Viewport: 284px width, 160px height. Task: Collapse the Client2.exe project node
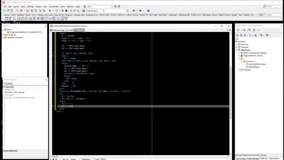(236, 50)
